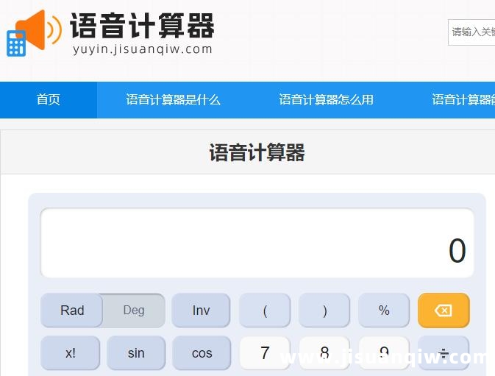Click the voice calculator logo icon
Image resolution: width=495 pixels, height=376 pixels.
tap(34, 33)
